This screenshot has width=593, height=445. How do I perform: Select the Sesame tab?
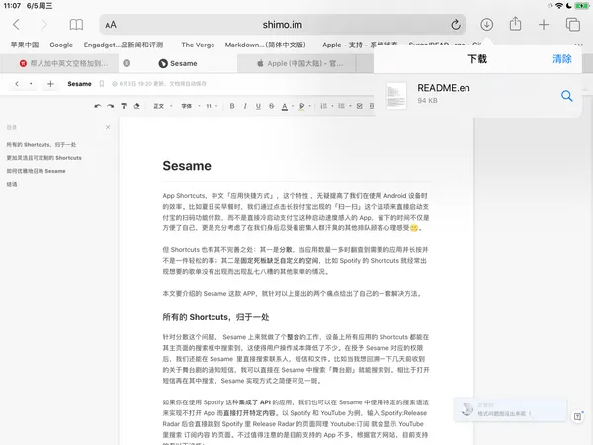coord(178,63)
